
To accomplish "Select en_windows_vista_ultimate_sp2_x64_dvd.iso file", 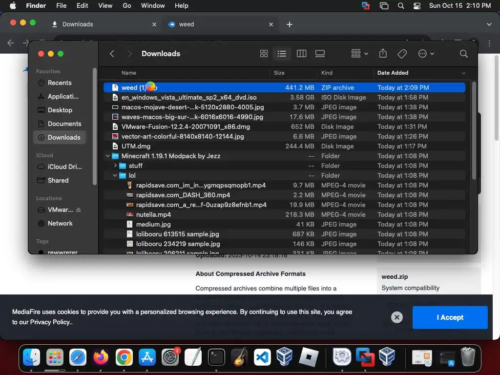I will (284, 97).
